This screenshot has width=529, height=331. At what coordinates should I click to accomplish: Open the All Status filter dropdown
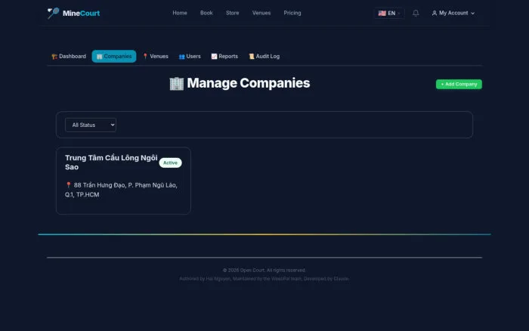point(91,125)
